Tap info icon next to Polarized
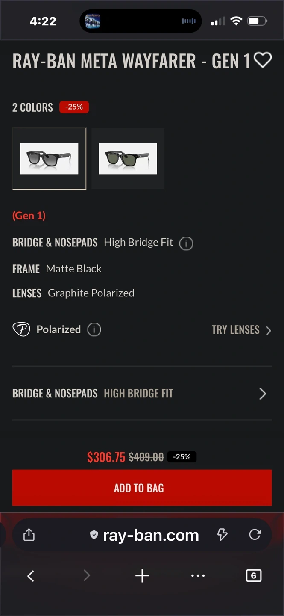 pos(94,330)
